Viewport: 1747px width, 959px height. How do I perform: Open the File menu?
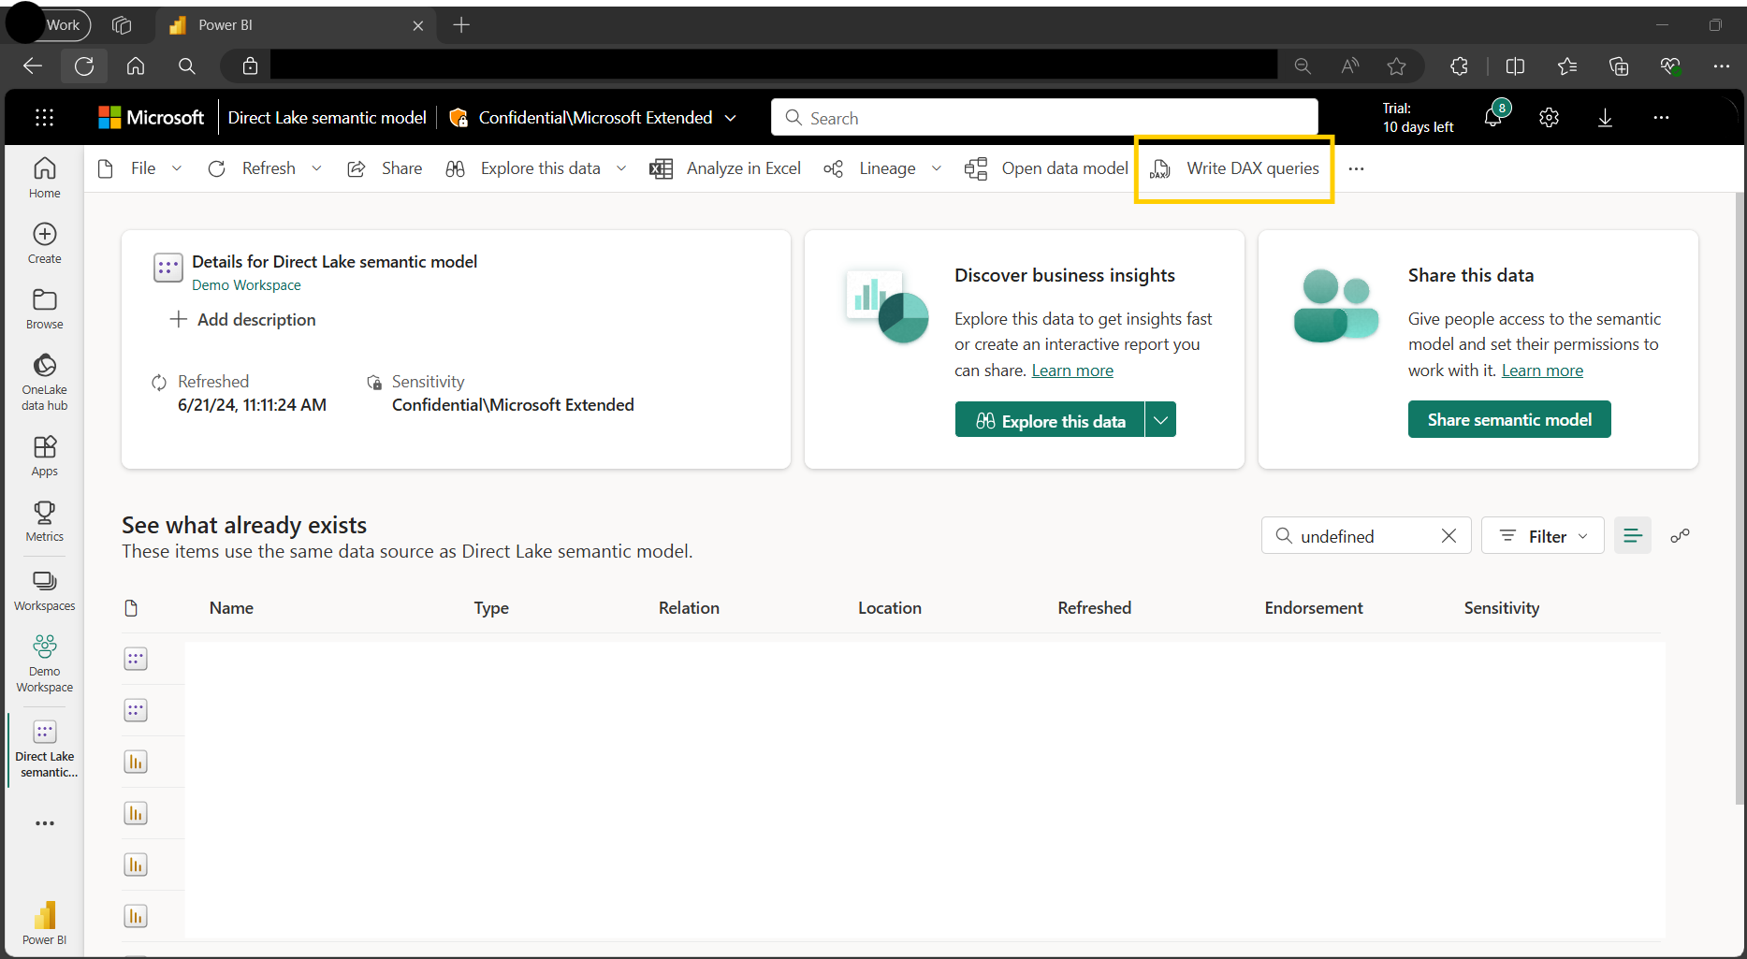click(x=142, y=168)
